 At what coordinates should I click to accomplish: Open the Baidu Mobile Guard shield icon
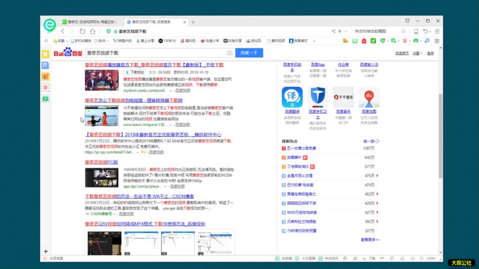click(x=318, y=97)
